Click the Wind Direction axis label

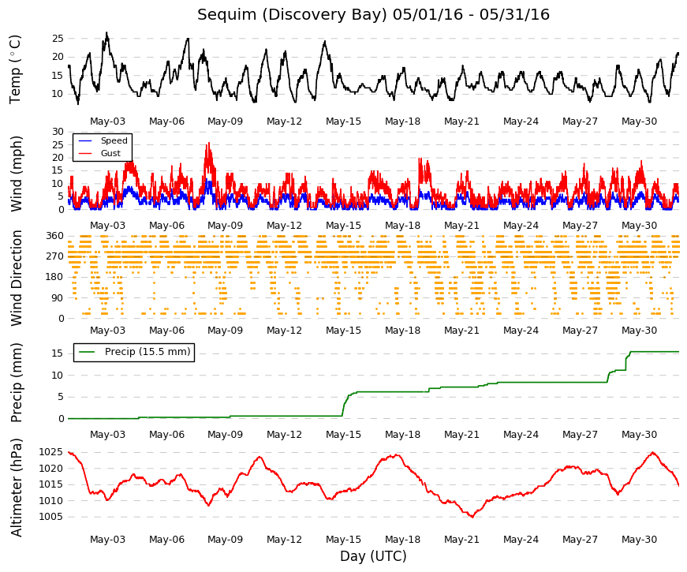pyautogui.click(x=15, y=279)
